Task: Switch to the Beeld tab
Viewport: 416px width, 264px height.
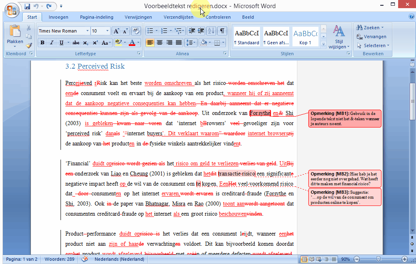Action: tap(248, 17)
